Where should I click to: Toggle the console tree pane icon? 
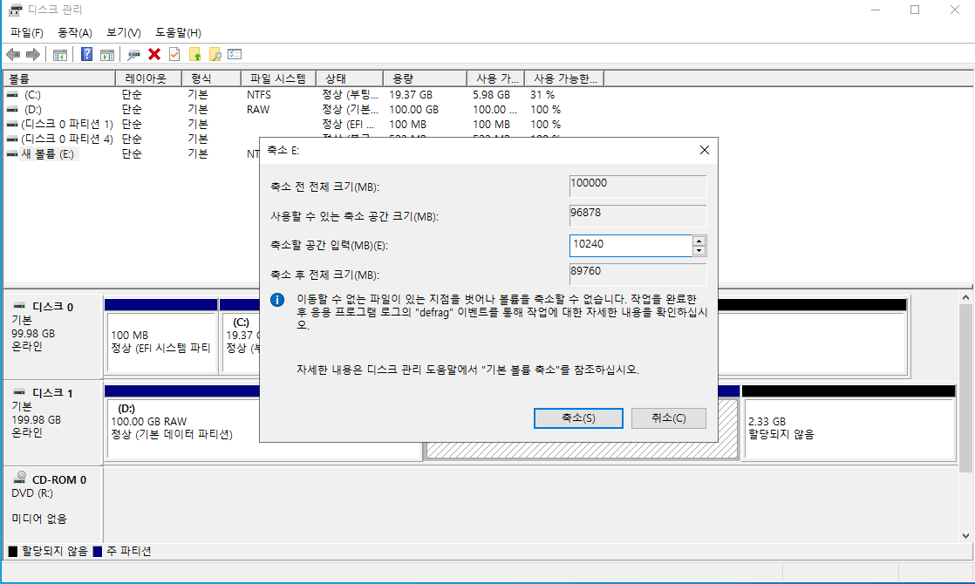(x=60, y=55)
